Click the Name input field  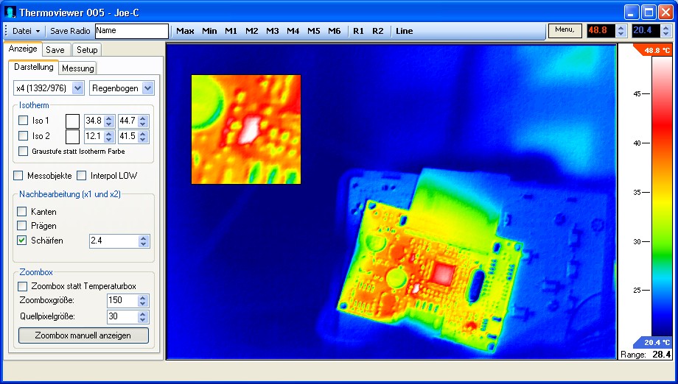131,31
